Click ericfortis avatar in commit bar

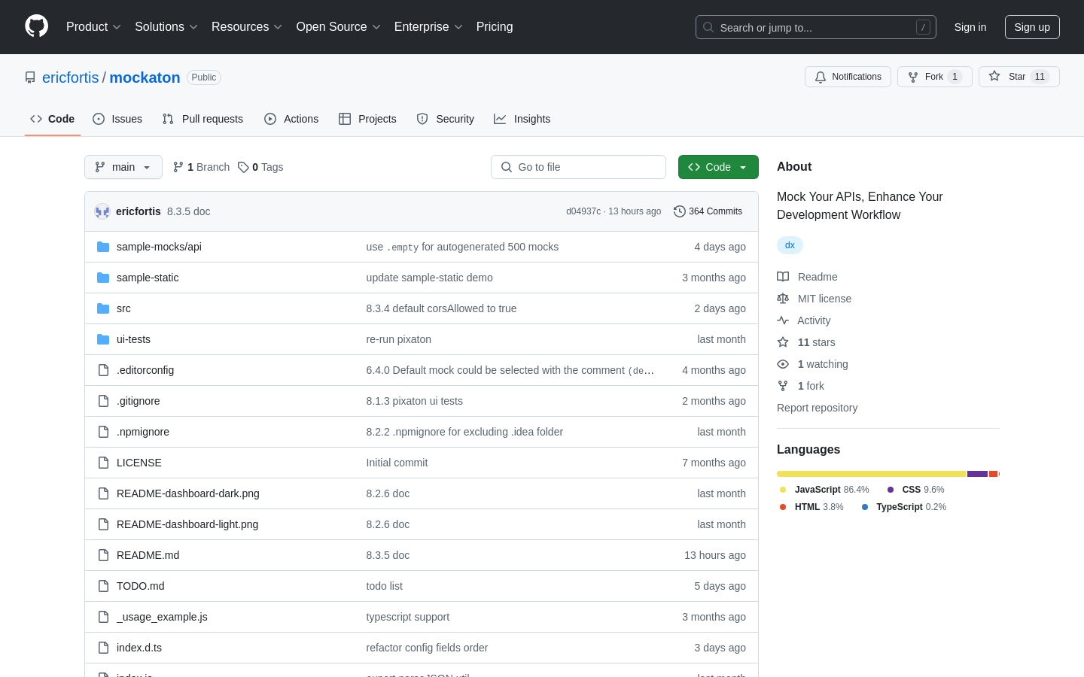(102, 211)
